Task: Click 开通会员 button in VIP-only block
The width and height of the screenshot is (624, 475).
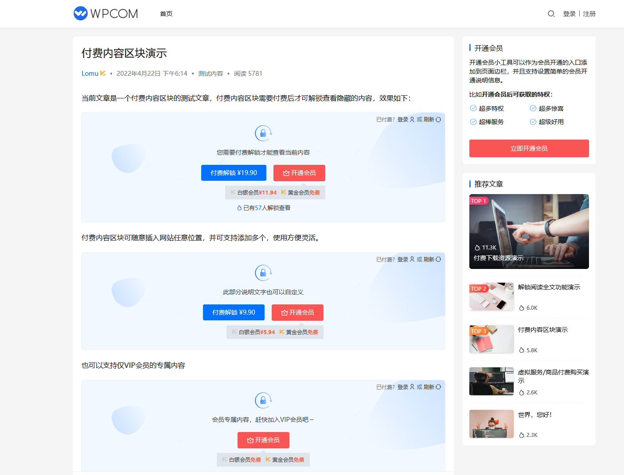Action: tap(263, 440)
